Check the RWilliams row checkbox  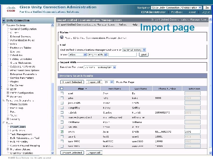click(x=62, y=122)
